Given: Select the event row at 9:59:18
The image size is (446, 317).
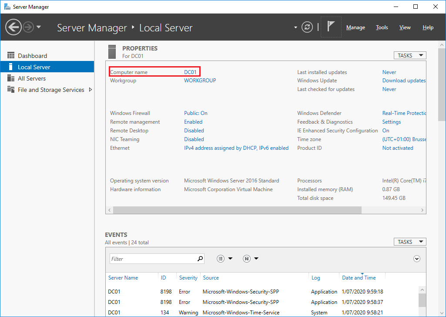Looking at the screenshot, I should tap(262, 292).
